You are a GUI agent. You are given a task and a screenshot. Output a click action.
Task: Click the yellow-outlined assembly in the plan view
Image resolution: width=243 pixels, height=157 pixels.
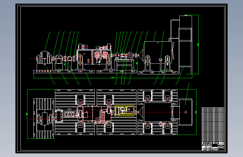124,111
